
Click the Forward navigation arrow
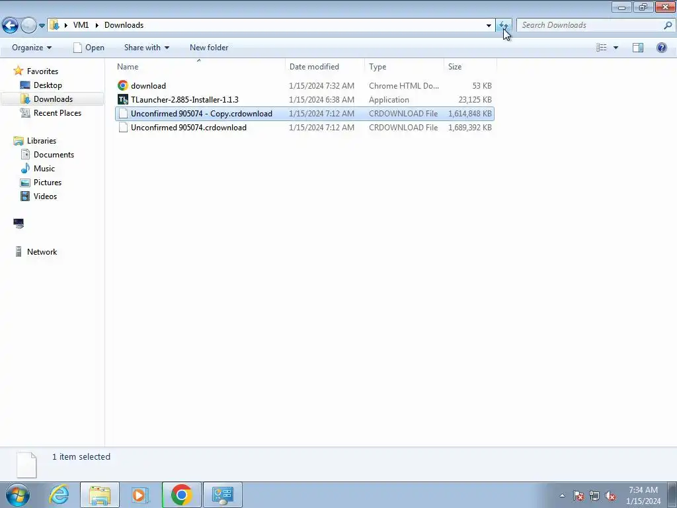tap(28, 25)
